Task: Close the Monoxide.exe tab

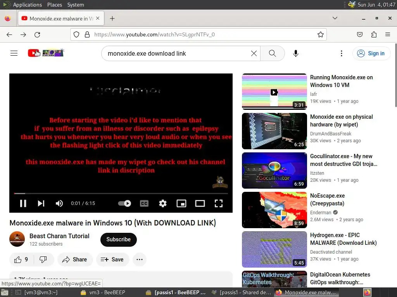Action: coord(98,19)
